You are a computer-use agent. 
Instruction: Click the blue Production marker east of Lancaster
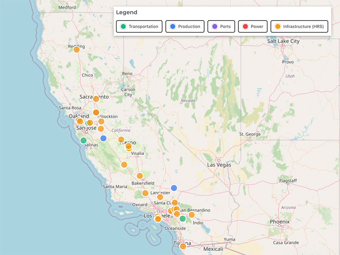pos(174,188)
